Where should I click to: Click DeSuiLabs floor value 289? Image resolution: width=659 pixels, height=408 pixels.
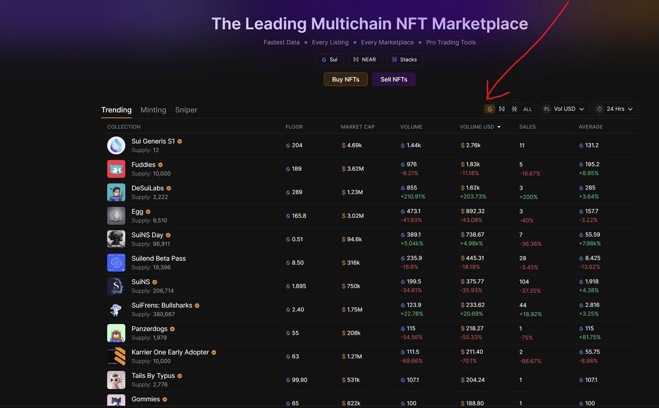[x=297, y=192]
